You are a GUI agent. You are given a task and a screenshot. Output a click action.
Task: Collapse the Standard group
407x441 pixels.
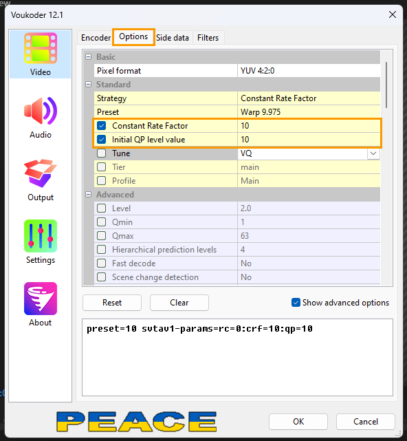point(88,85)
